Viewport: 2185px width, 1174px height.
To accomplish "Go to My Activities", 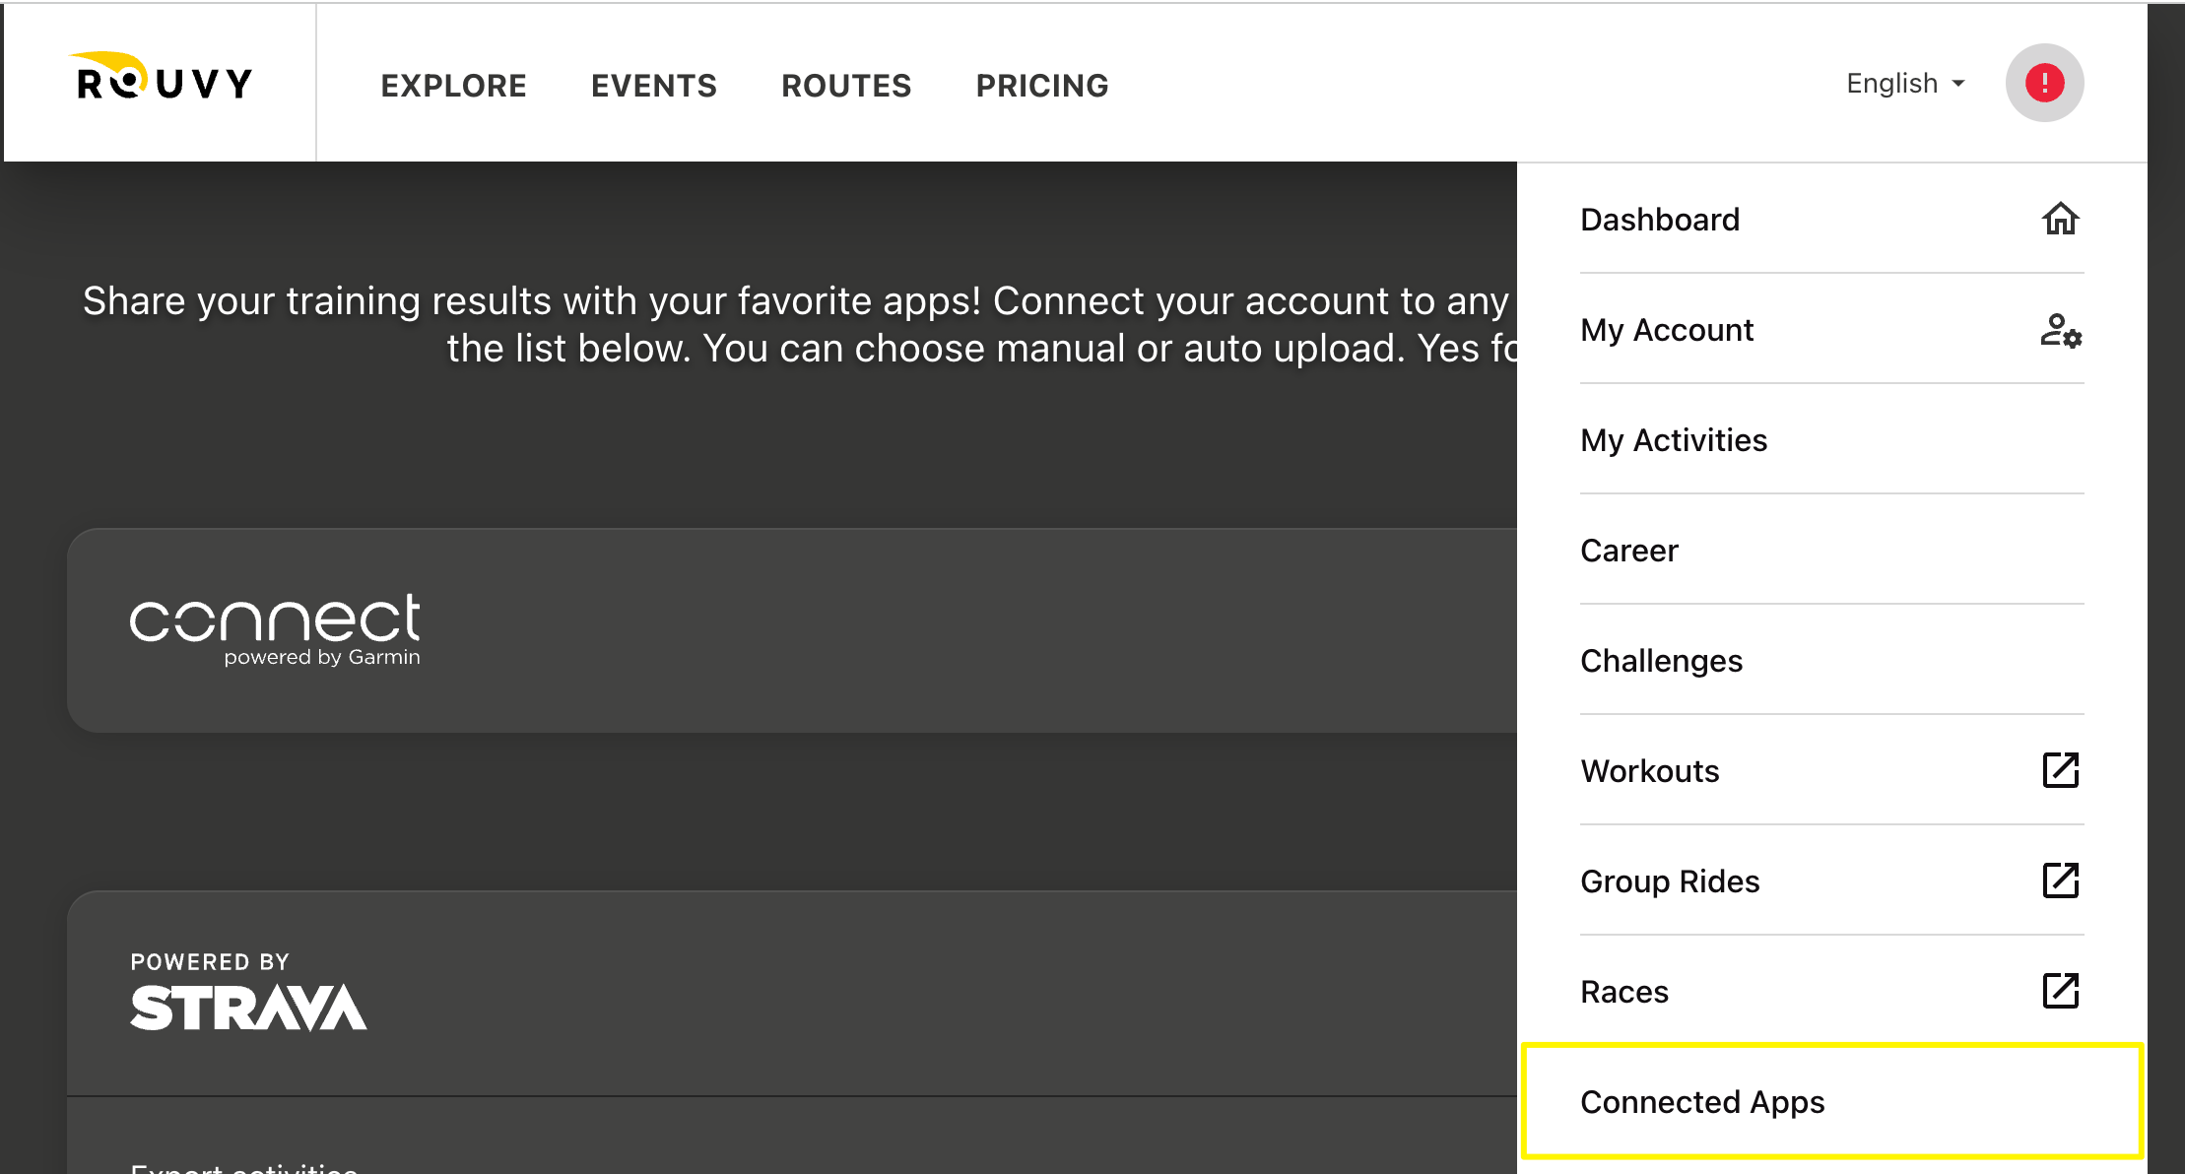I will tap(1831, 439).
